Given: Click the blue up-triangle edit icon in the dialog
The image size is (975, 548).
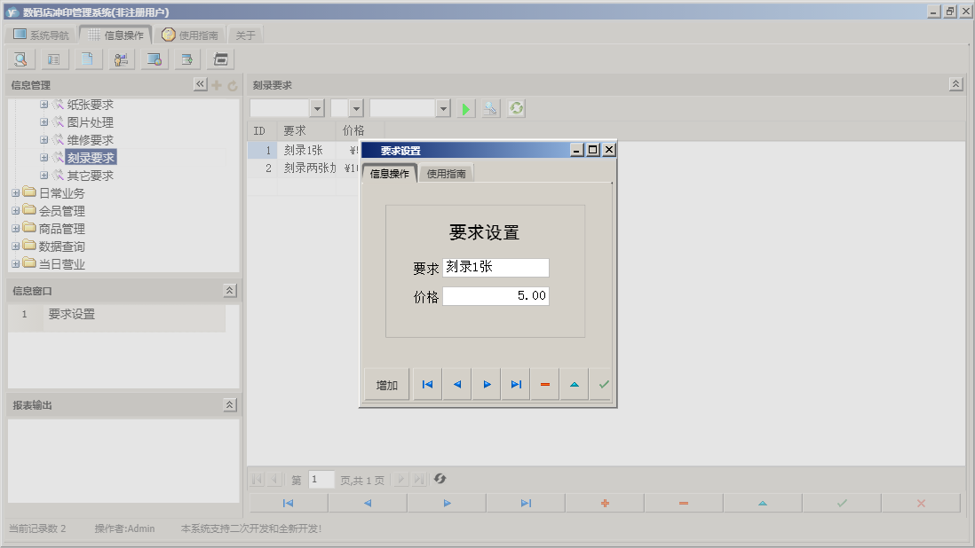Looking at the screenshot, I should [573, 384].
